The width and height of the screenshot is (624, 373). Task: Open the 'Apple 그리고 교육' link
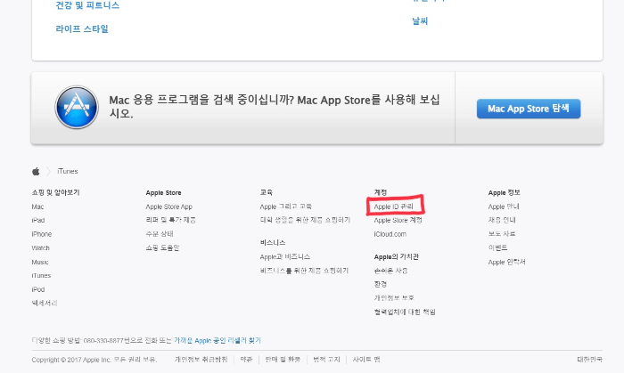286,207
